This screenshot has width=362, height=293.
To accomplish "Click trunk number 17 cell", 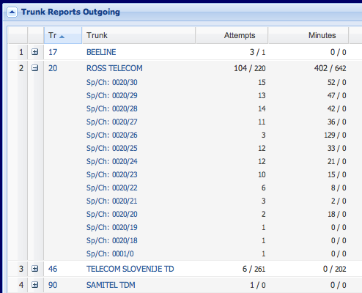I will point(53,52).
